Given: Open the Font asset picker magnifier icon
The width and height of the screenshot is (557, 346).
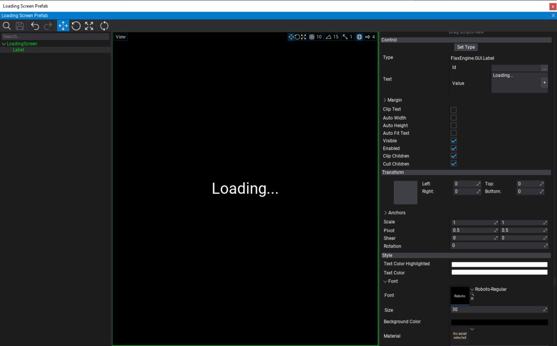Looking at the screenshot, I should click(472, 294).
